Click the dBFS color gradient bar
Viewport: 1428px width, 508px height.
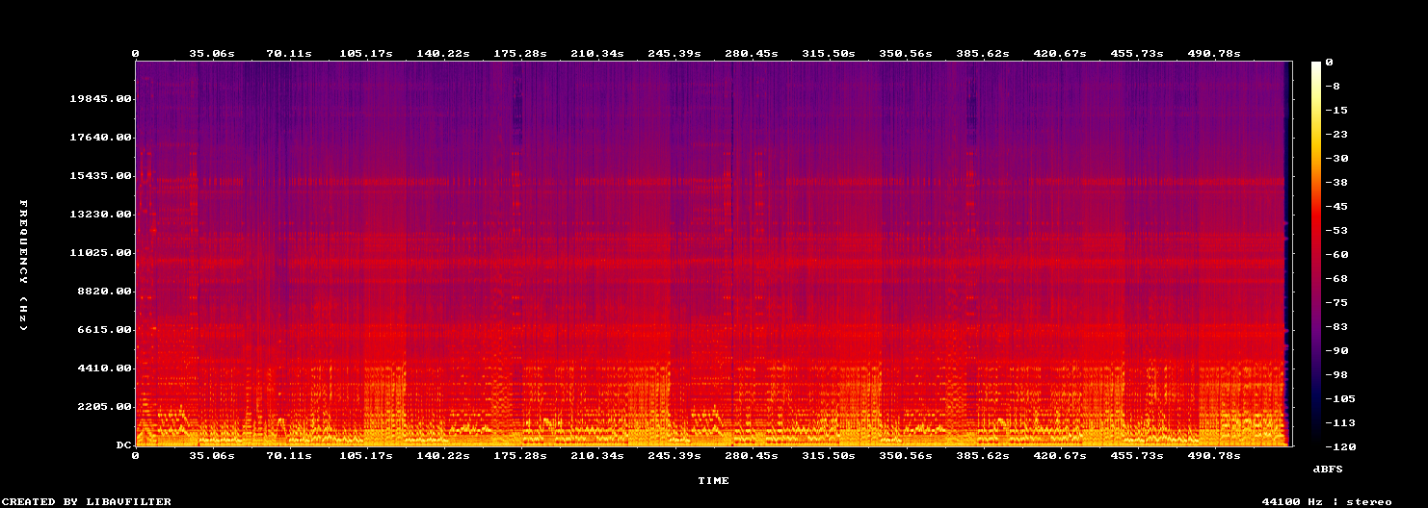coord(1316,254)
